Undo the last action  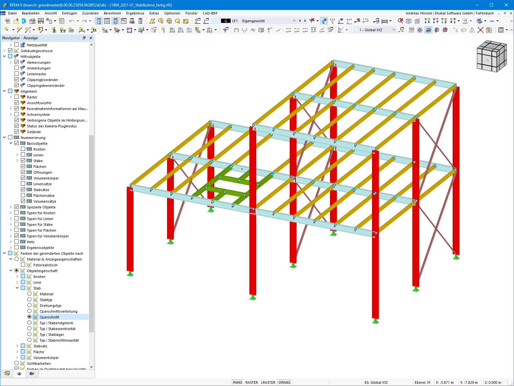pos(72,21)
